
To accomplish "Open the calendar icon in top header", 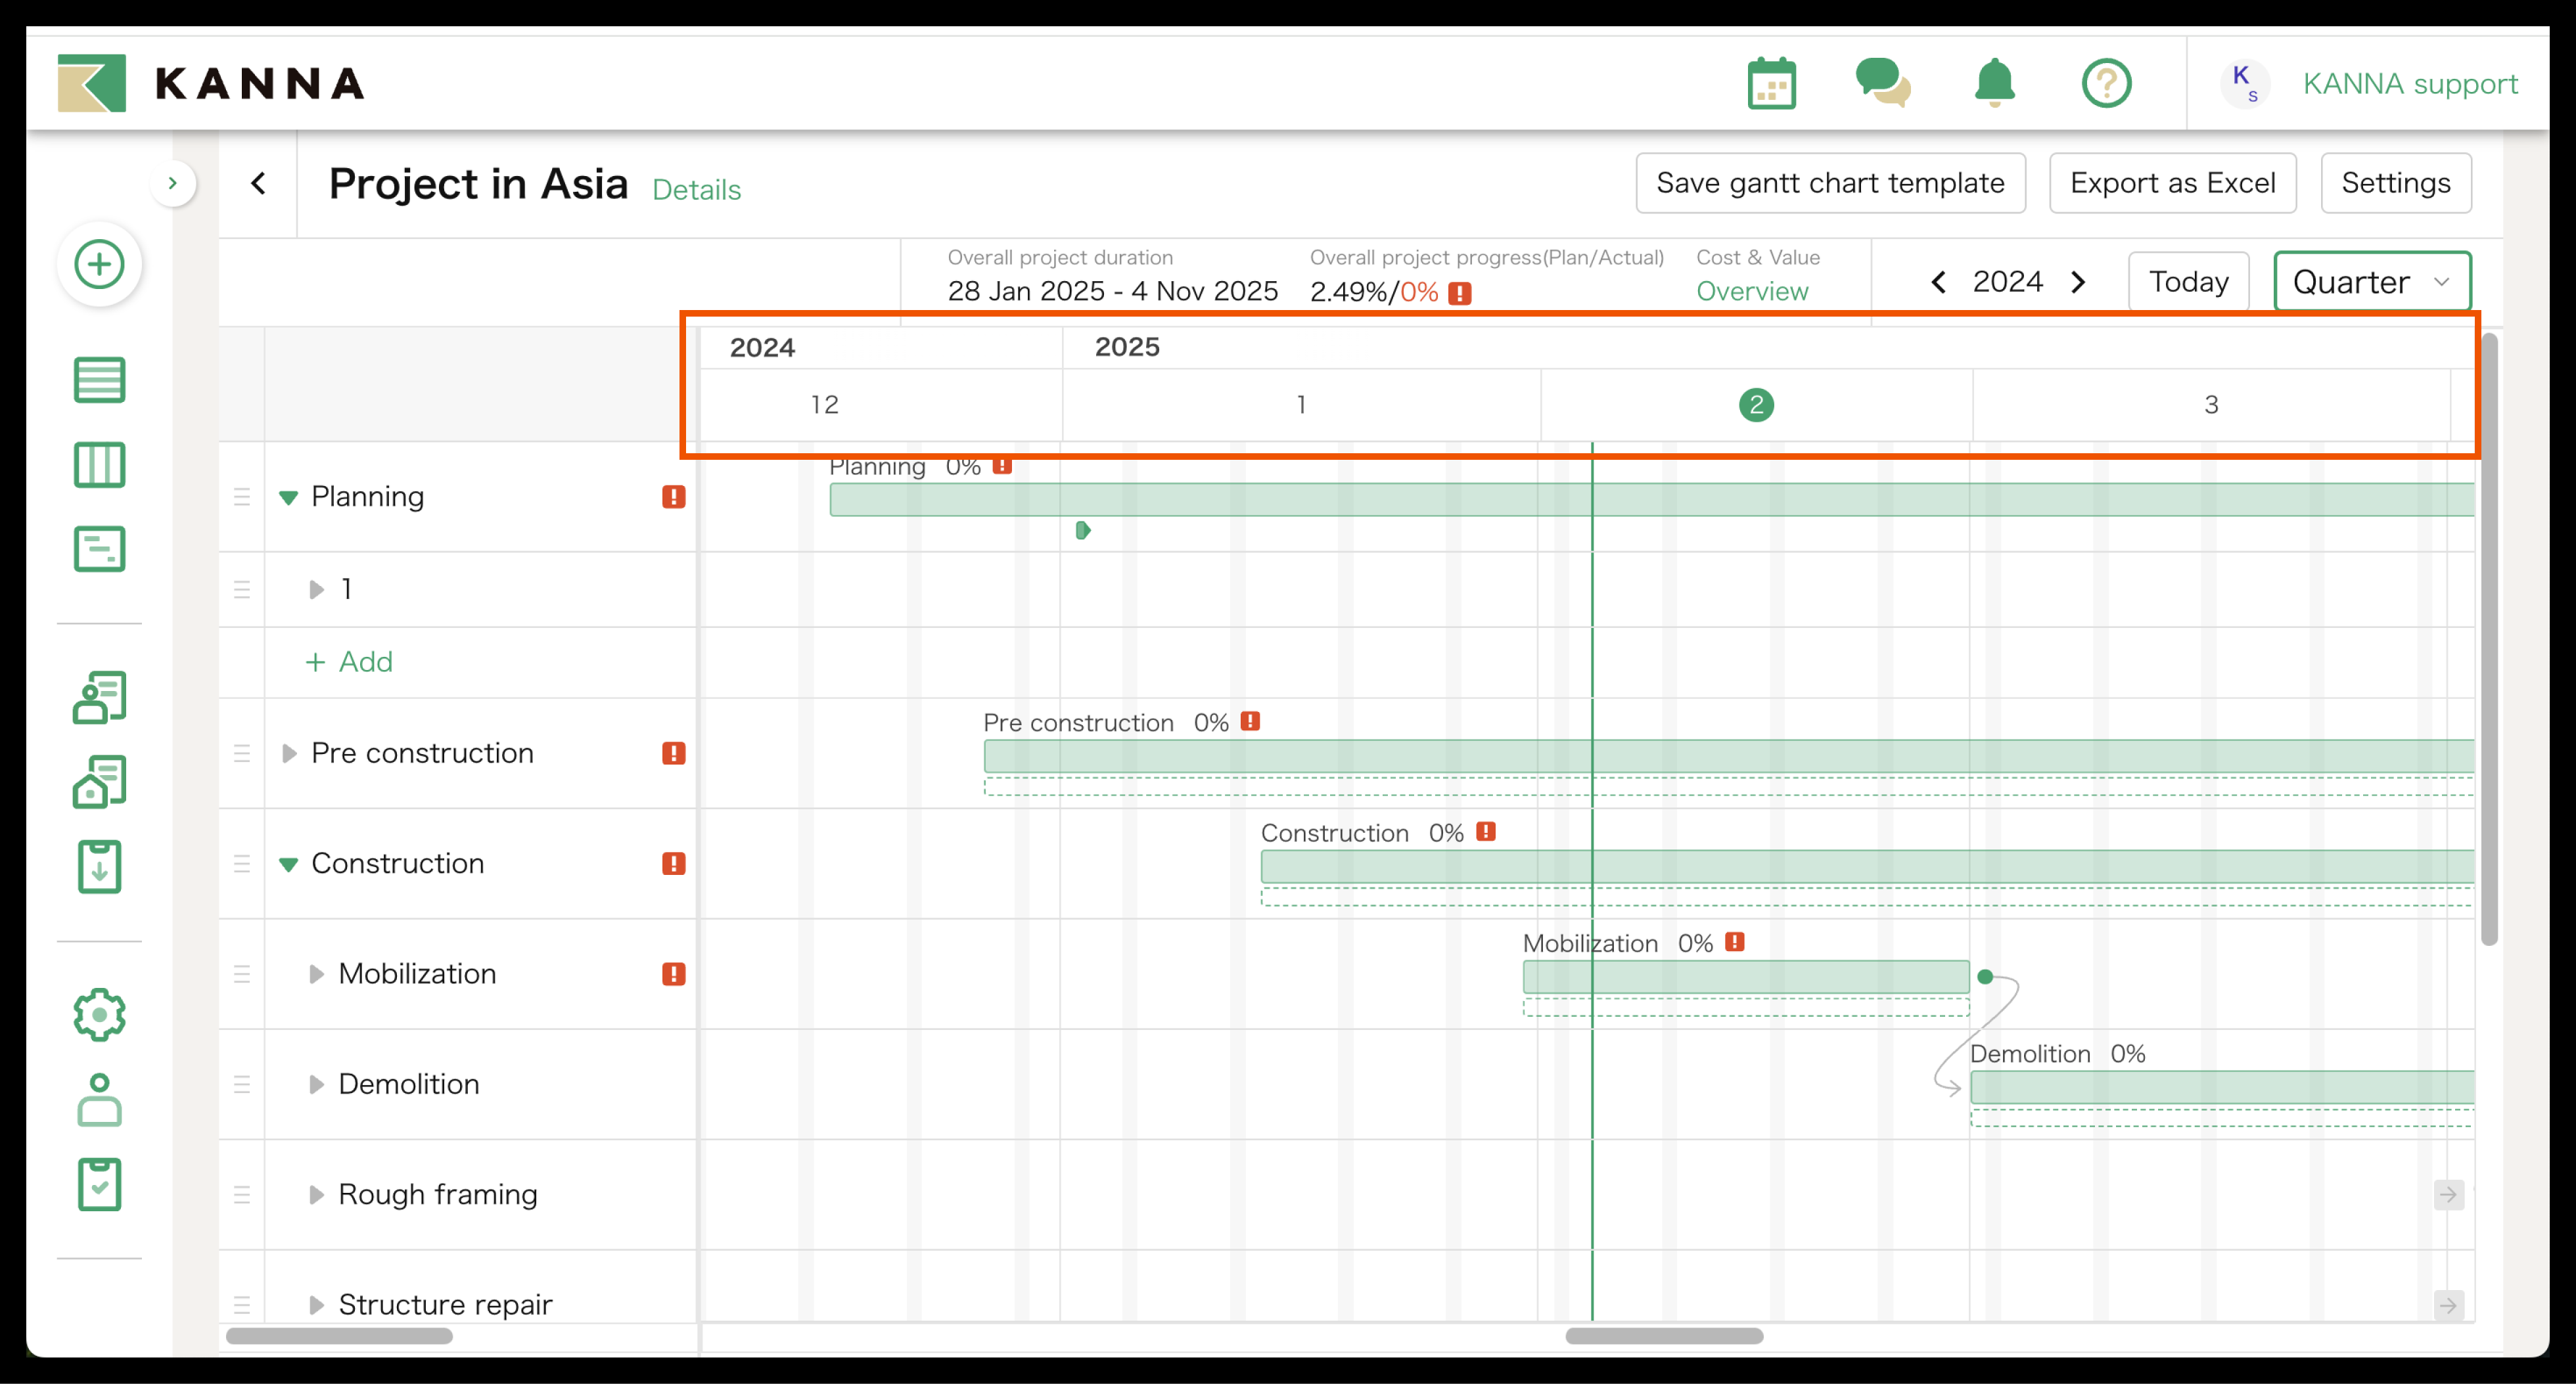I will point(1771,83).
